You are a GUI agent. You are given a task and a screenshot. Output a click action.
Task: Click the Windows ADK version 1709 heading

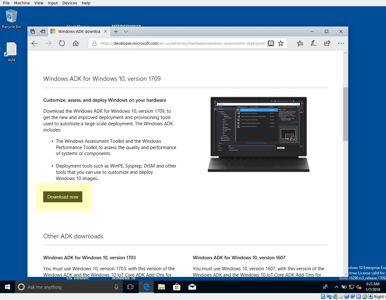click(102, 79)
